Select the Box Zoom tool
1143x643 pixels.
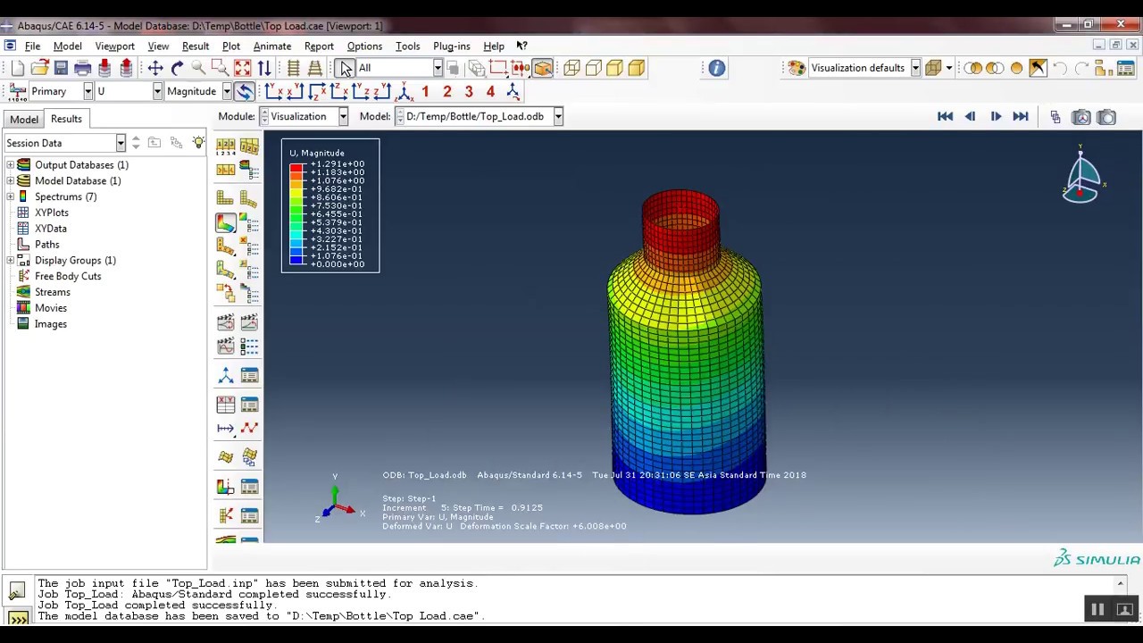[x=220, y=68]
